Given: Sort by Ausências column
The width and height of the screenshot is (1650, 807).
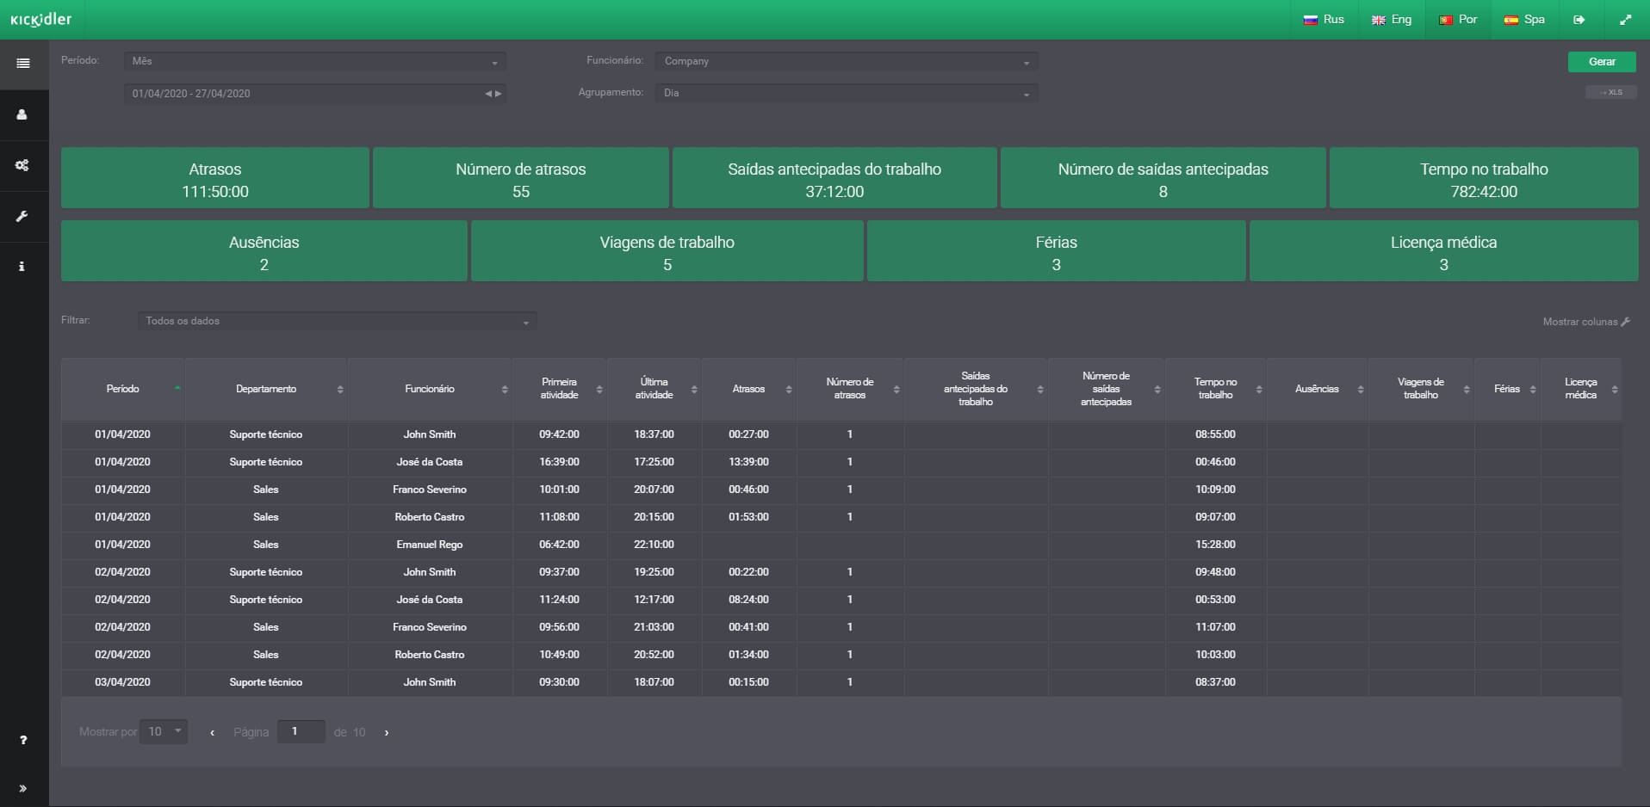Looking at the screenshot, I should point(1318,389).
